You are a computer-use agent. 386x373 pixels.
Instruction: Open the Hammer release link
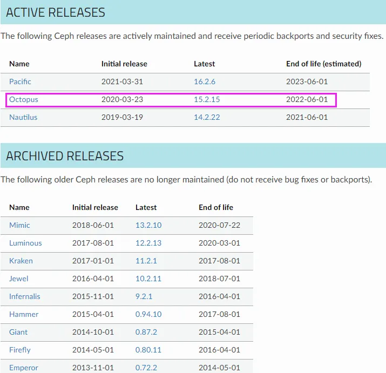click(24, 314)
